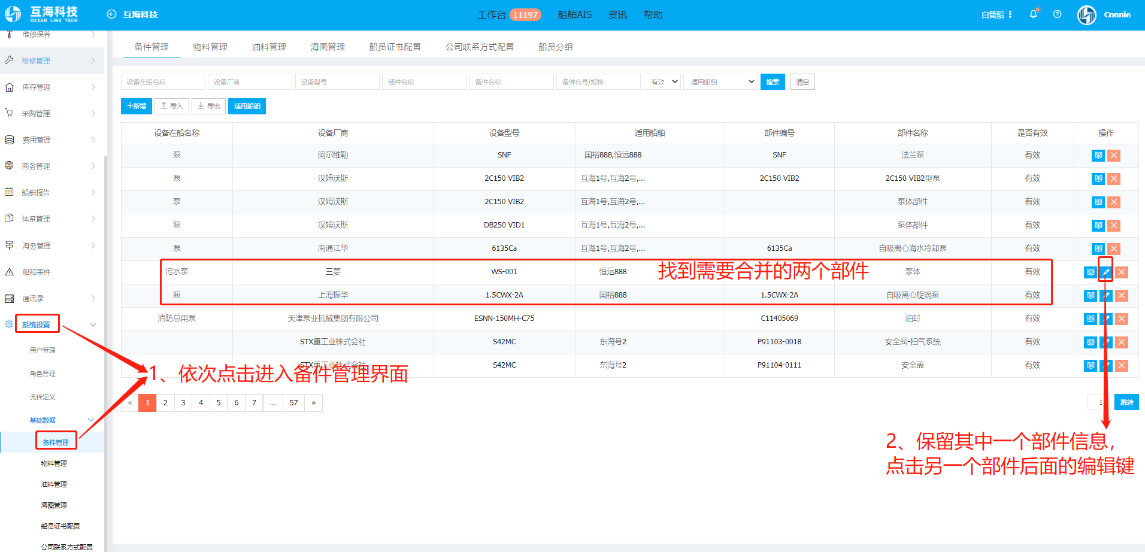This screenshot has width=1145, height=552.
Task: Open the 适用船舶 filter dropdown
Action: pos(721,82)
